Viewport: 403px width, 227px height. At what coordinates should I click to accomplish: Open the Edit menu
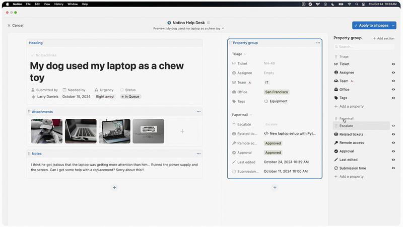click(x=37, y=4)
